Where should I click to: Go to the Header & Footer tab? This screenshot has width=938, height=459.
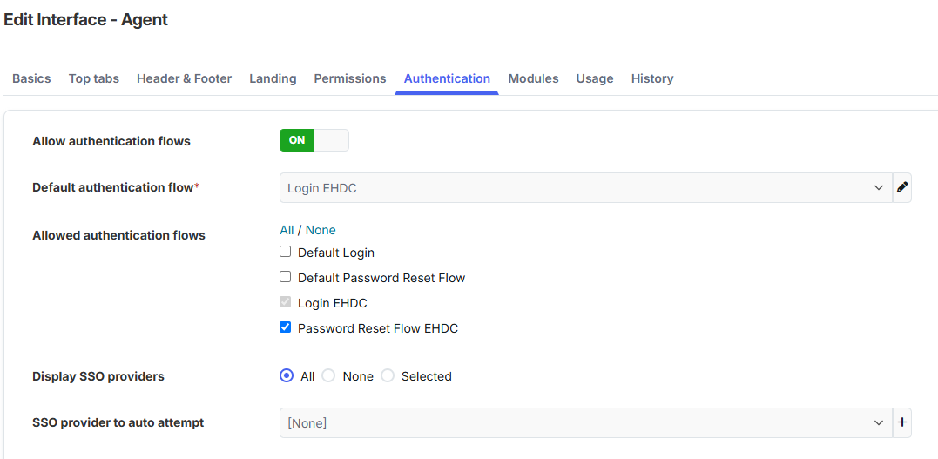[185, 78]
